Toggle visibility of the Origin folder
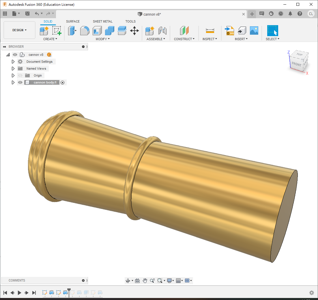This screenshot has height=300, width=318. pos(20,75)
